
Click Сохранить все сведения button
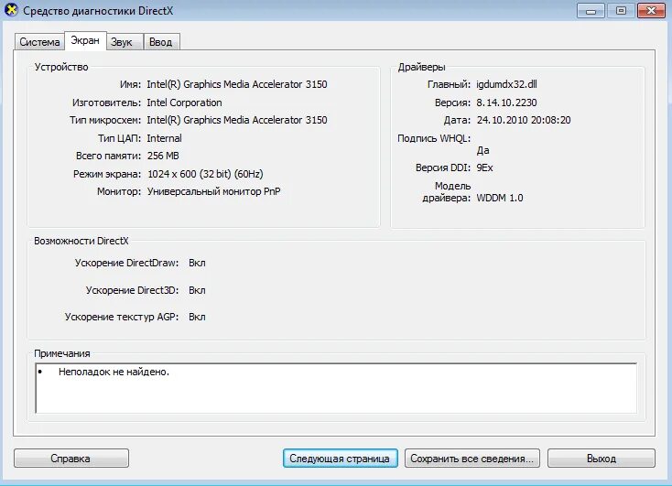coord(471,459)
